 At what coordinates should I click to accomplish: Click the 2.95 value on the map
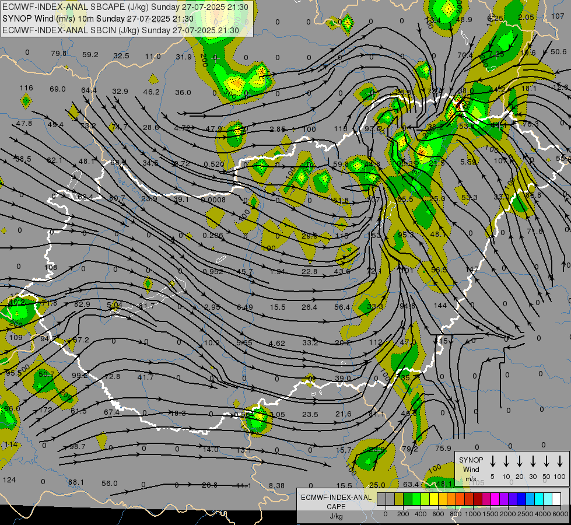click(212, 307)
